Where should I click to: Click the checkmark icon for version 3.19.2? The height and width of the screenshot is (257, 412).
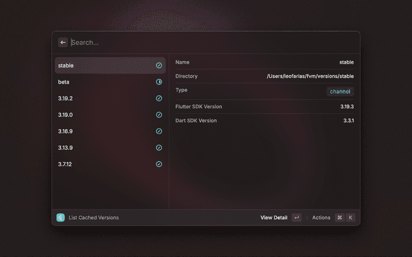(159, 98)
